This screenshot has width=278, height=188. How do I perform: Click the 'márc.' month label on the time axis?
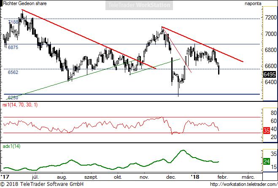(248, 177)
